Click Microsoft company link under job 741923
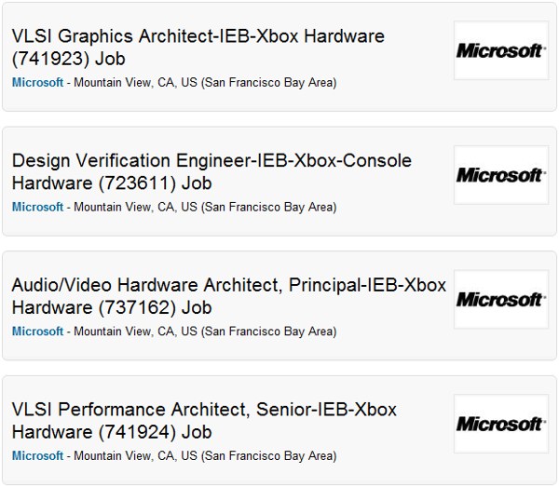The height and width of the screenshot is (487, 559). click(38, 83)
